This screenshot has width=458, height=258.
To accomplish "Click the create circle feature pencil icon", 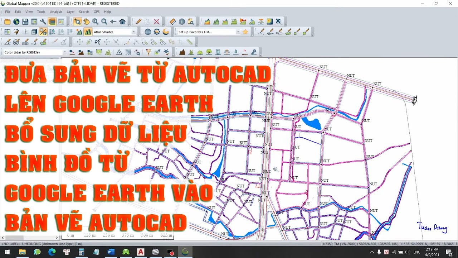I will (x=306, y=32).
